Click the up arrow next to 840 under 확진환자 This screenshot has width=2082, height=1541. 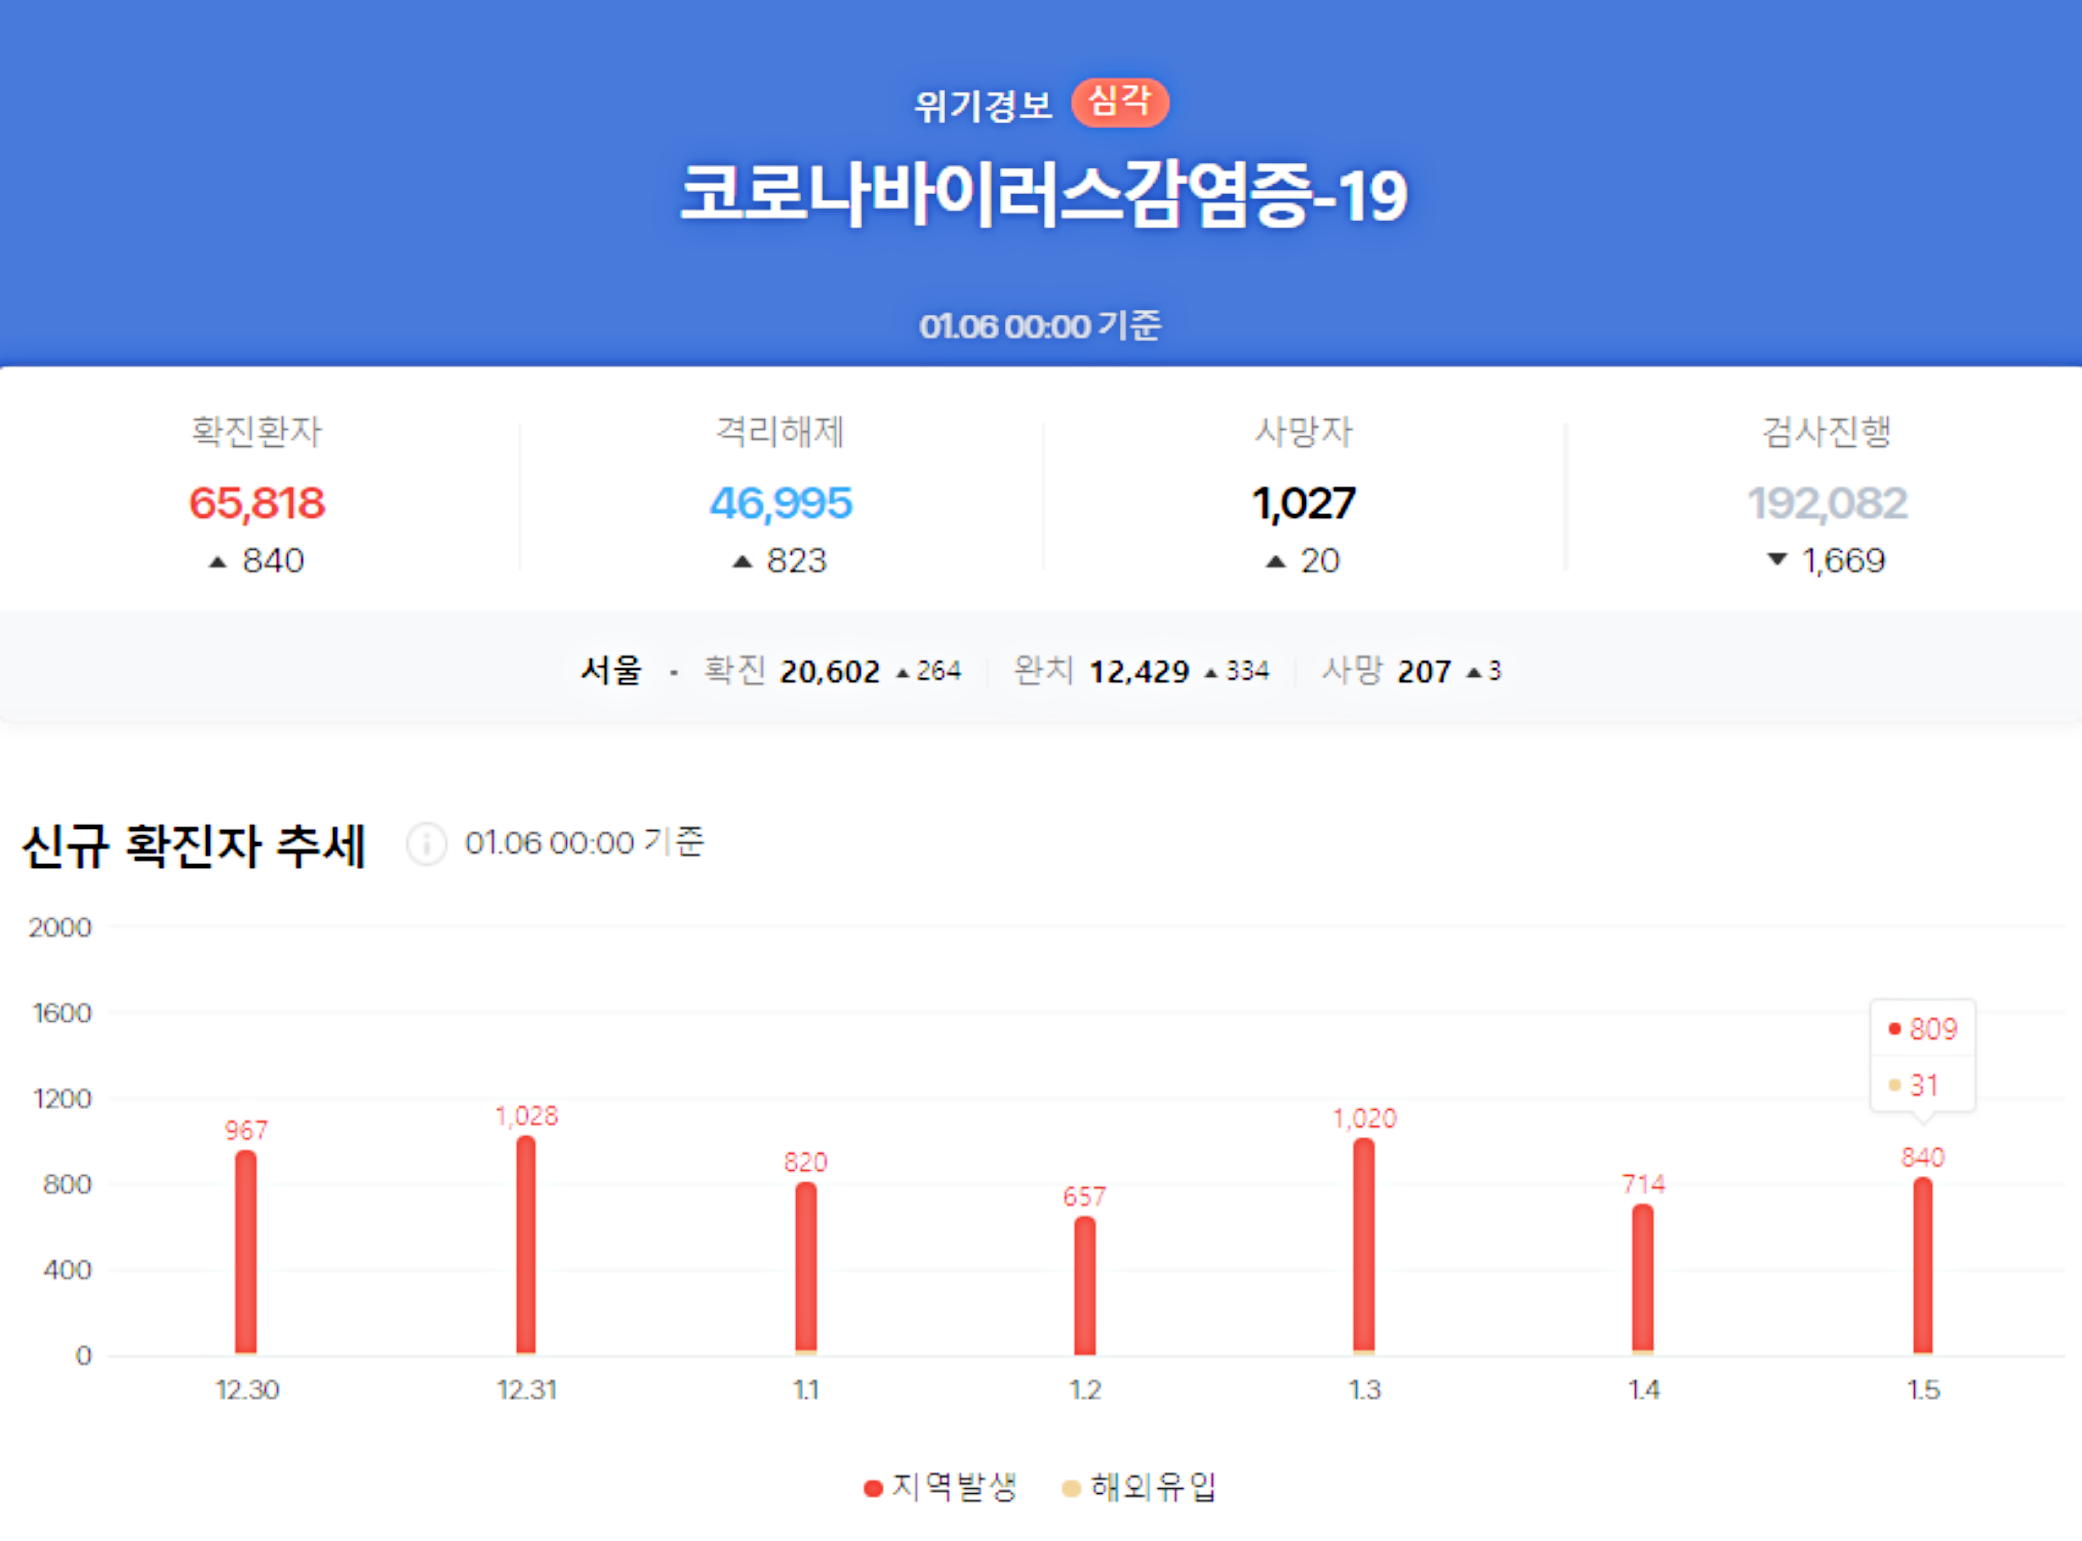pos(217,562)
